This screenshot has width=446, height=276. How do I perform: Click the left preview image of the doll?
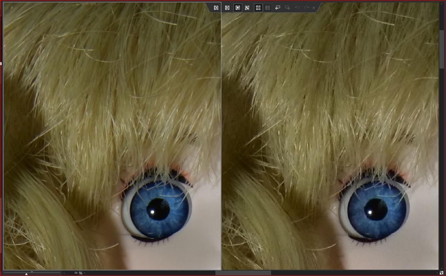(x=112, y=136)
